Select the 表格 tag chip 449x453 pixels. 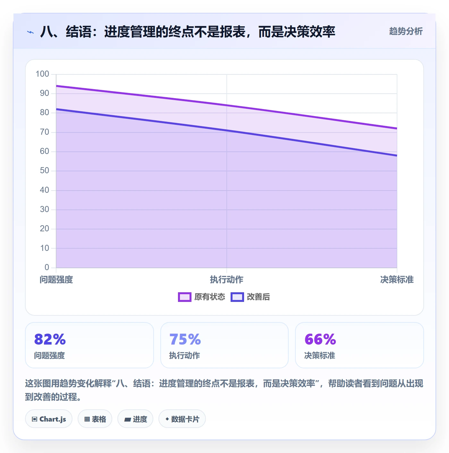click(x=95, y=419)
